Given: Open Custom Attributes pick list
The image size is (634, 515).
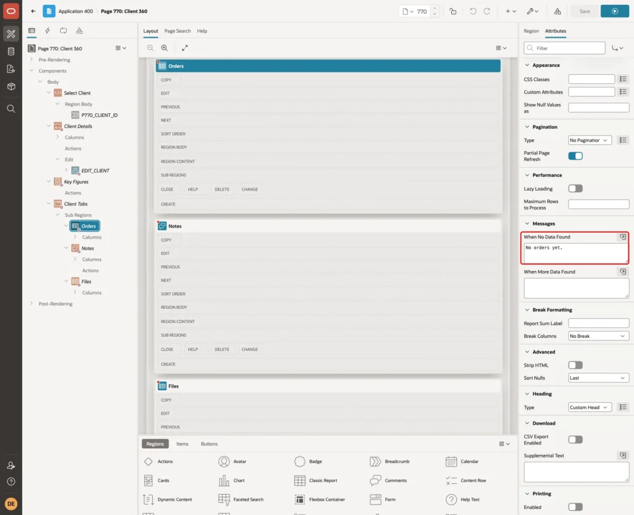Looking at the screenshot, I should [x=623, y=92].
